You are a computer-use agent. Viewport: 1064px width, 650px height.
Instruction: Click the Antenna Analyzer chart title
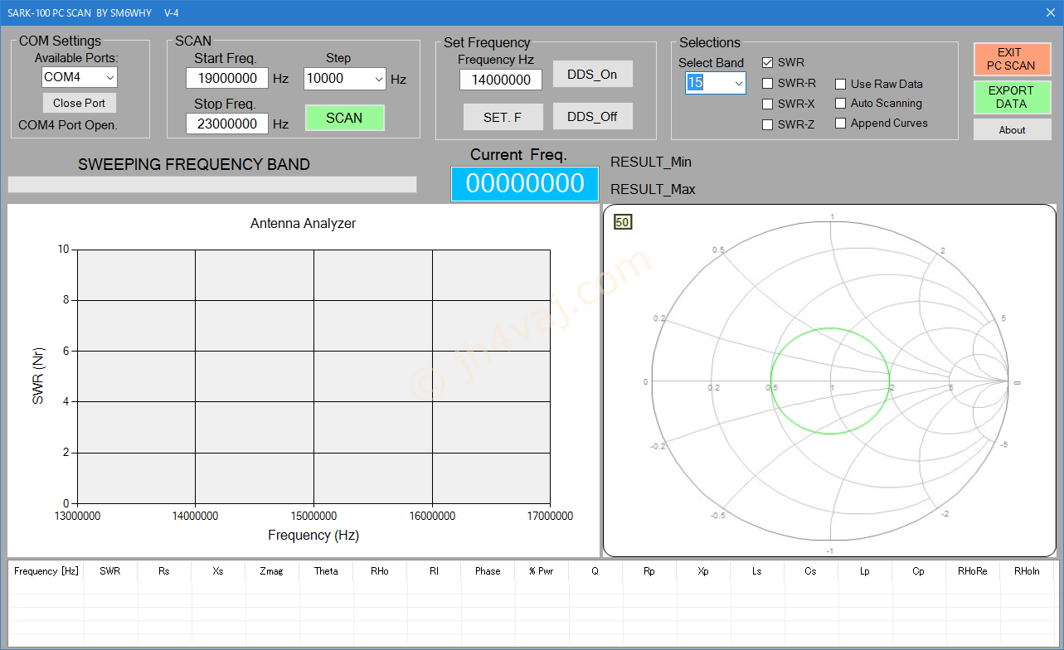point(304,223)
